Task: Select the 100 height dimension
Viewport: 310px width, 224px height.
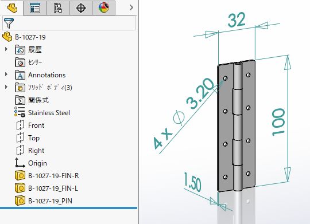Action: point(278,122)
